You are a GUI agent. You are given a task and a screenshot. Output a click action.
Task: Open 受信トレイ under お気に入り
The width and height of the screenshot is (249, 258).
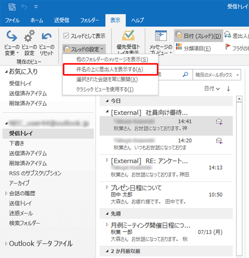(x=20, y=83)
